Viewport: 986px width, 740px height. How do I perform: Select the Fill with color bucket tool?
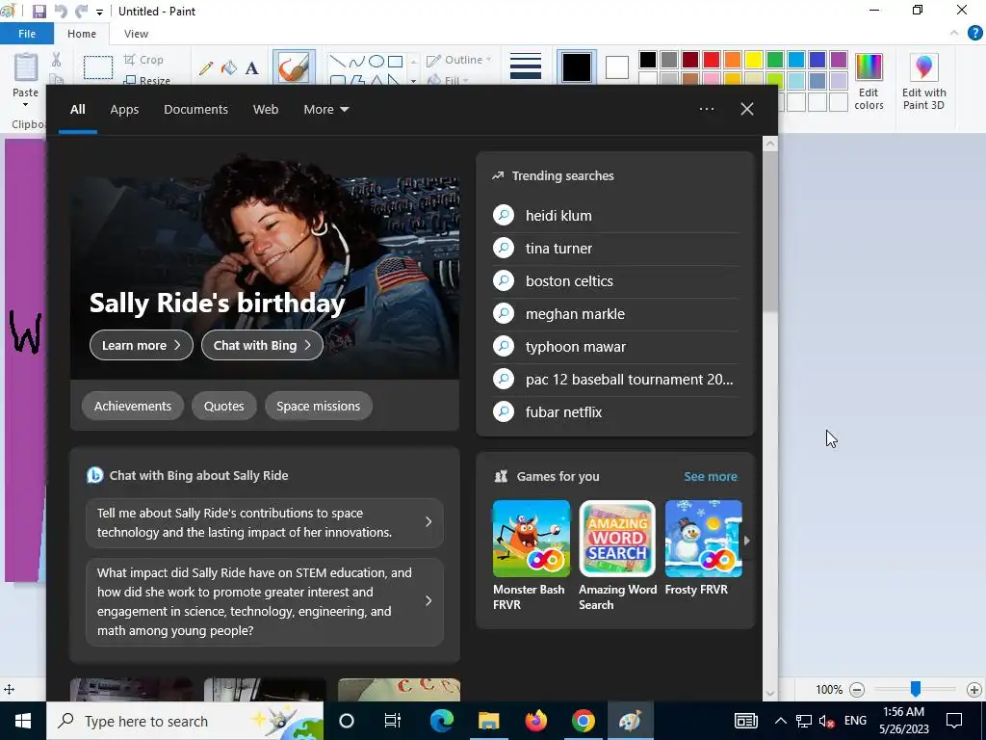tap(229, 68)
